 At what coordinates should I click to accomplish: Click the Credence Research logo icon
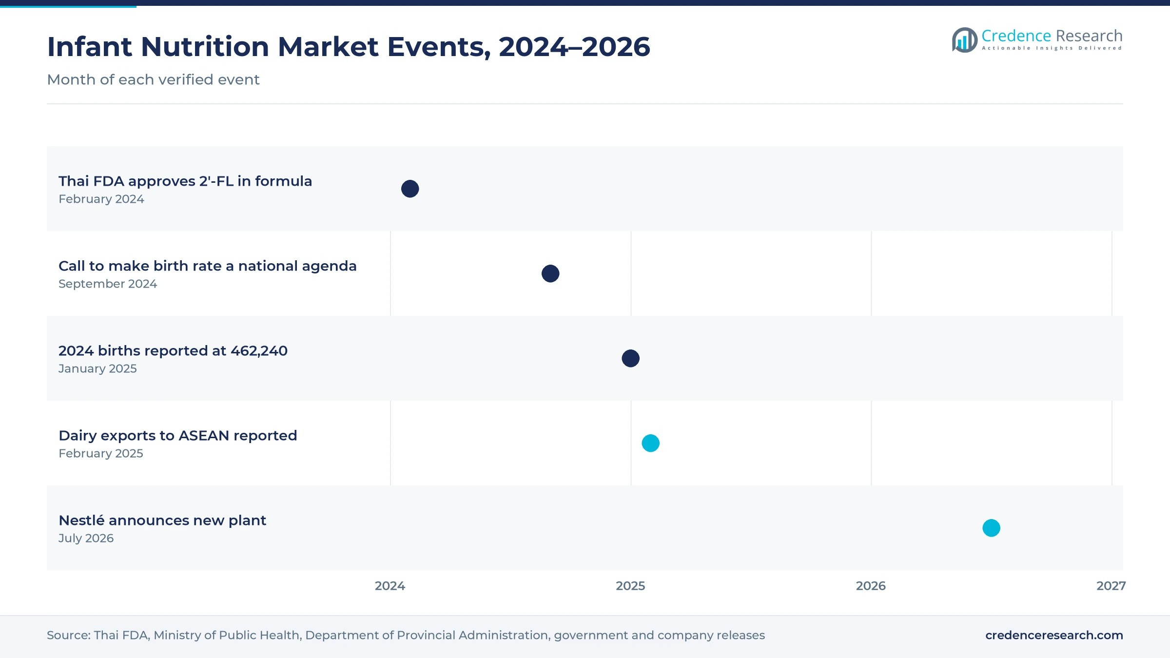tap(965, 40)
